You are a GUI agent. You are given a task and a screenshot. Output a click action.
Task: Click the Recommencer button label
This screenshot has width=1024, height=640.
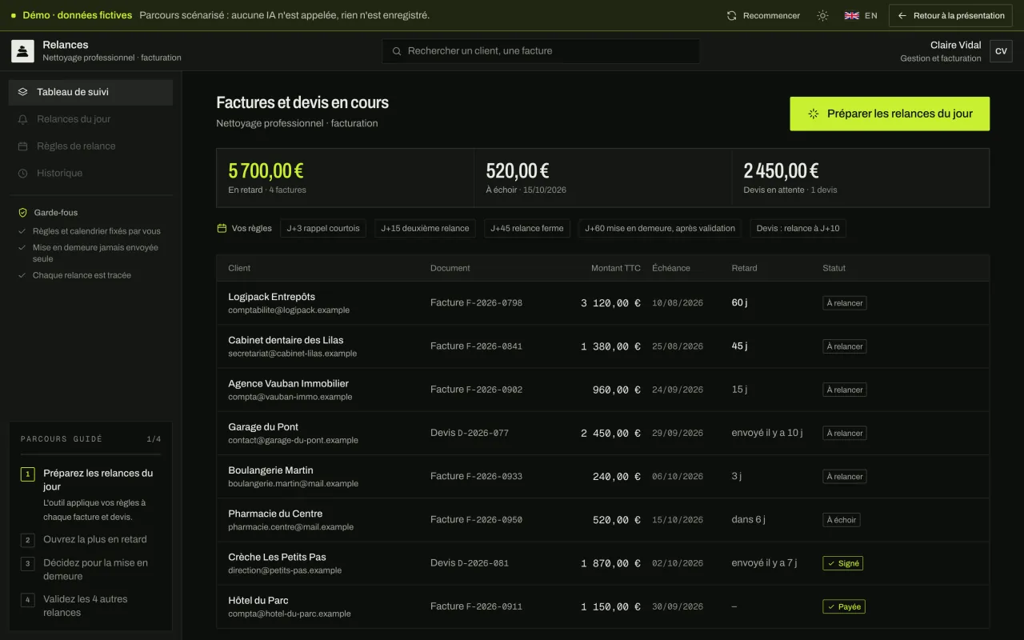point(771,15)
